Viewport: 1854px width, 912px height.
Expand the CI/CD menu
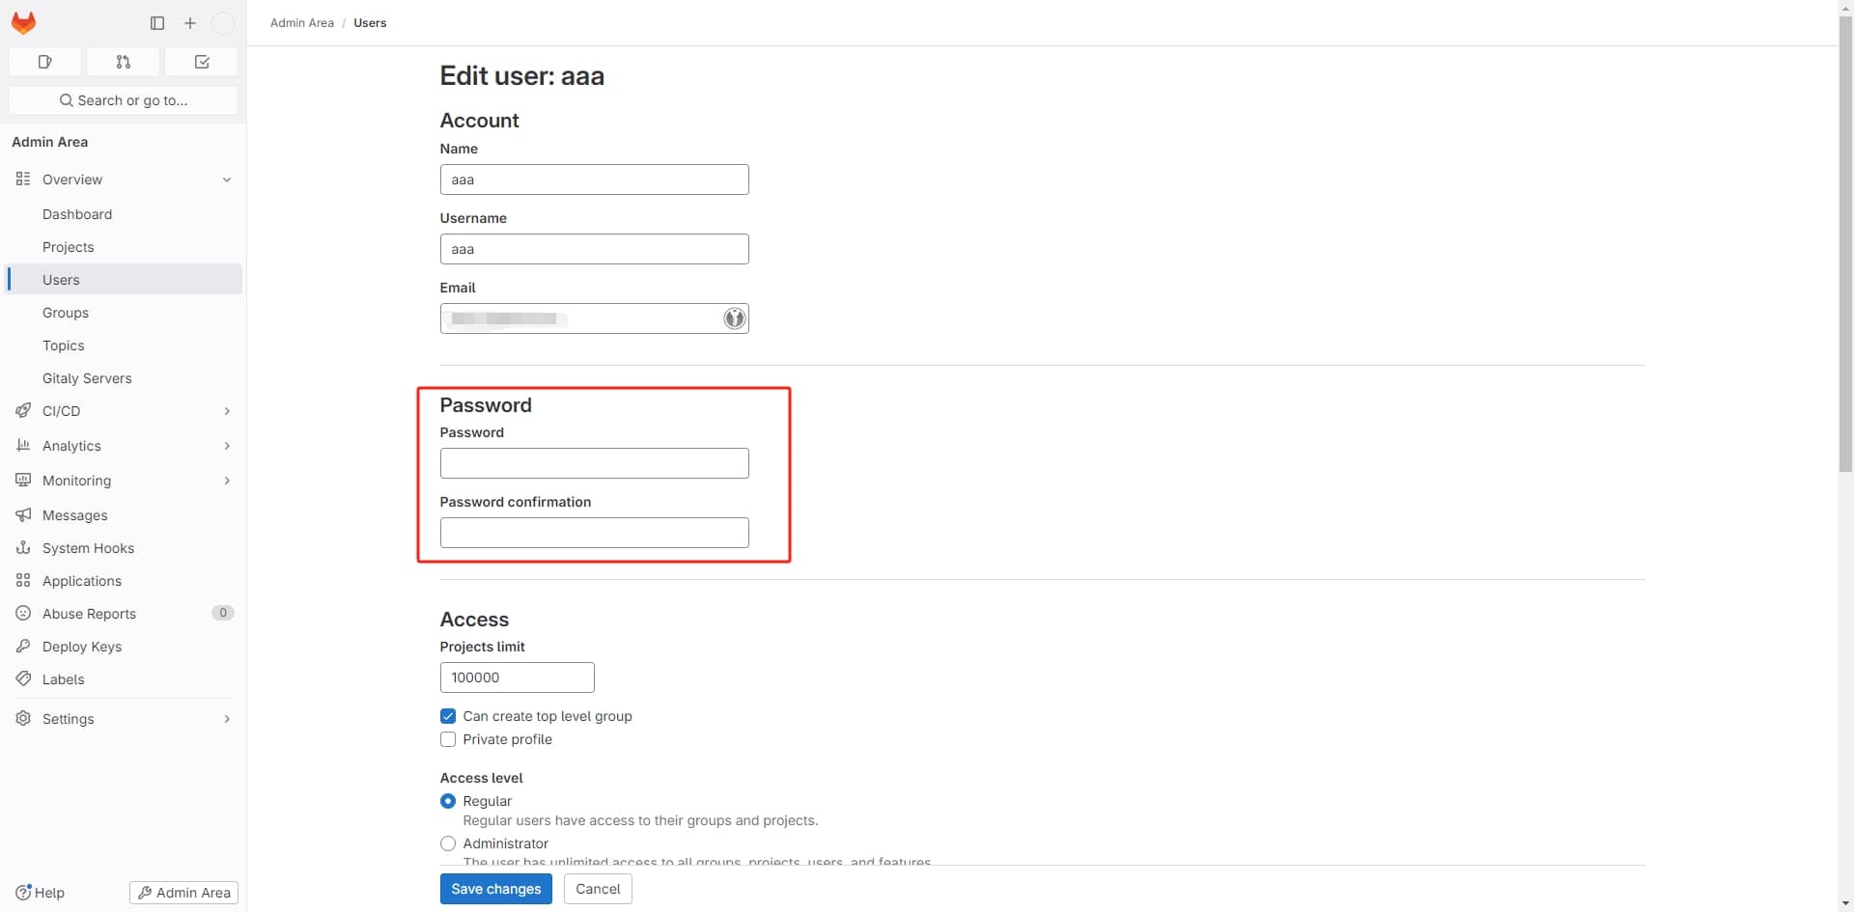(226, 411)
